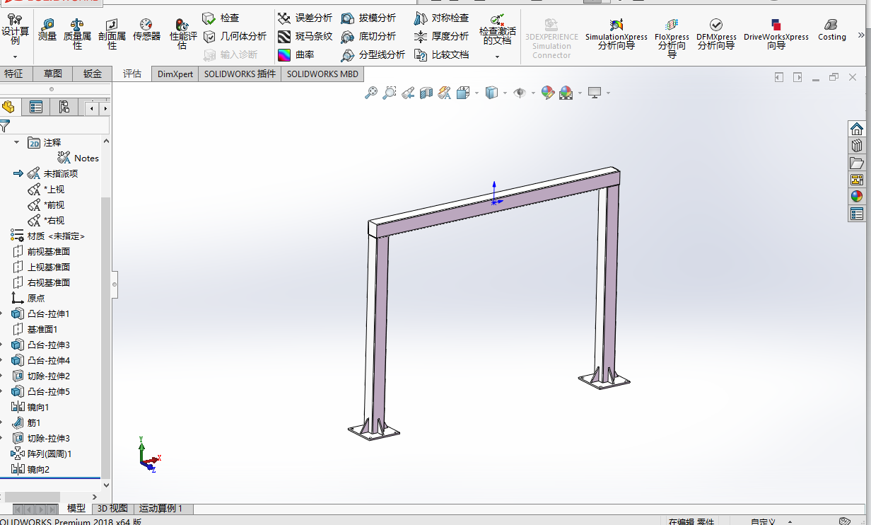Screen dimensions: 871x525
Task: Open the 传感器 sensor tool
Action: (x=146, y=30)
